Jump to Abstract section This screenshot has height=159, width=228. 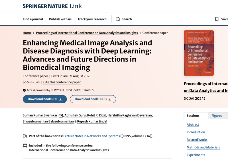tap(193, 125)
